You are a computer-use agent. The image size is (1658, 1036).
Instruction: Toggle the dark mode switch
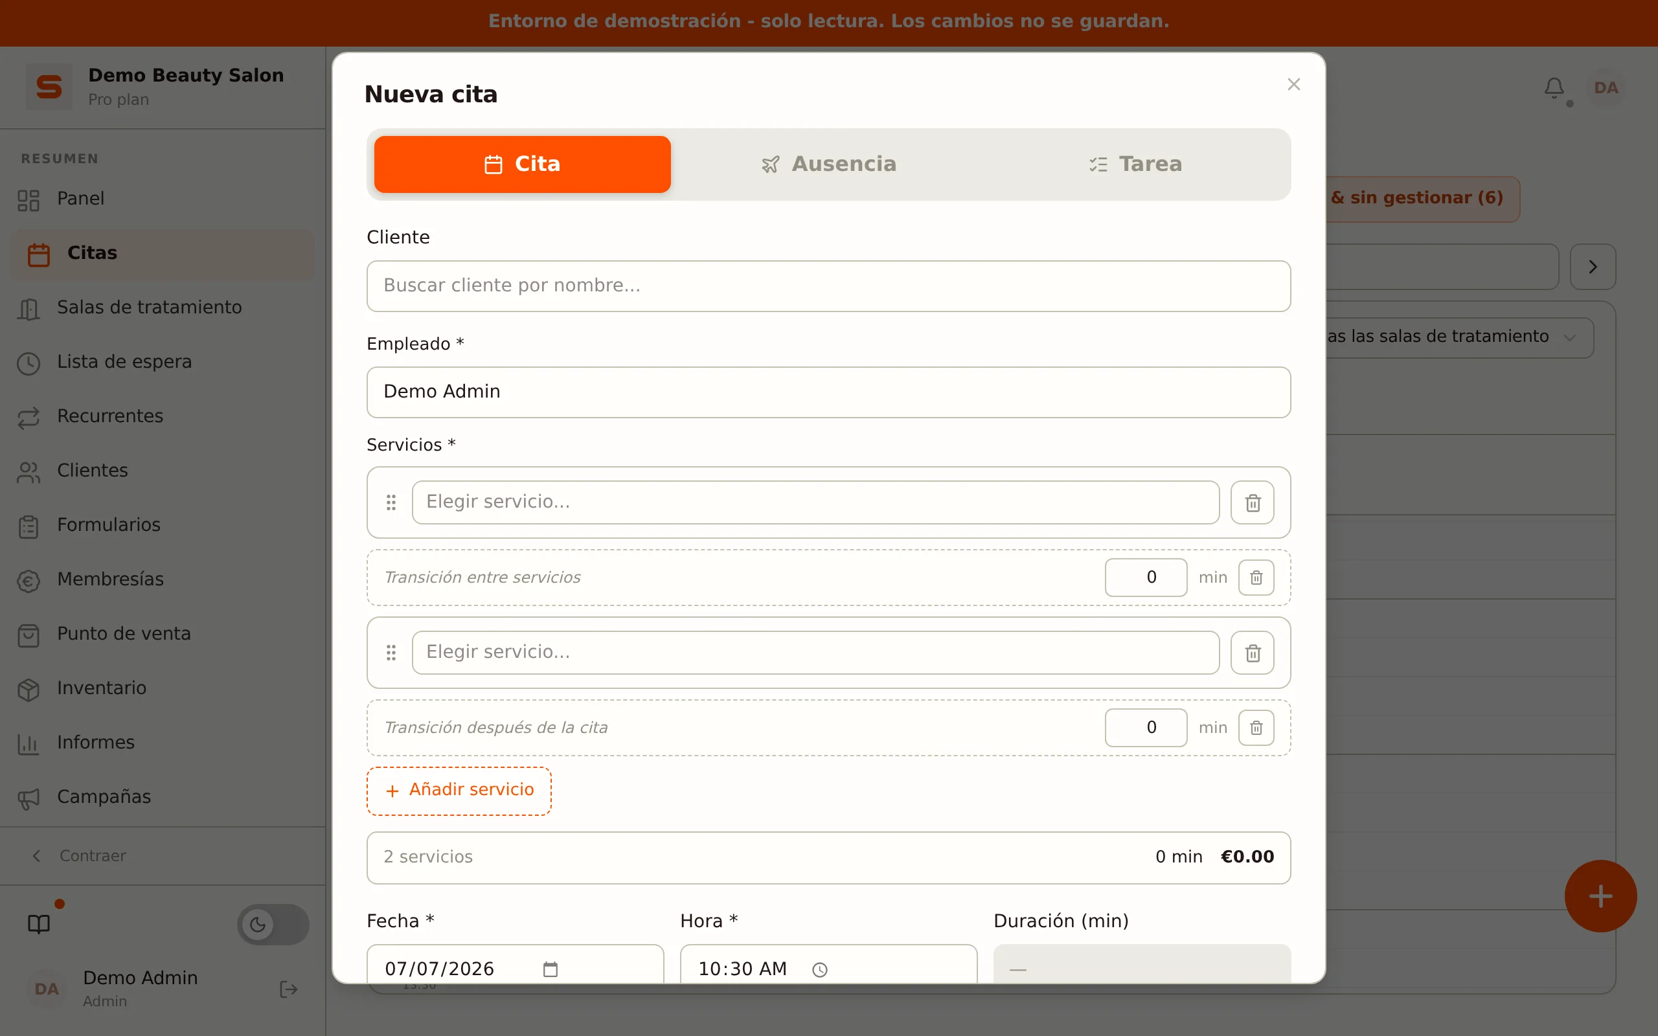(273, 925)
